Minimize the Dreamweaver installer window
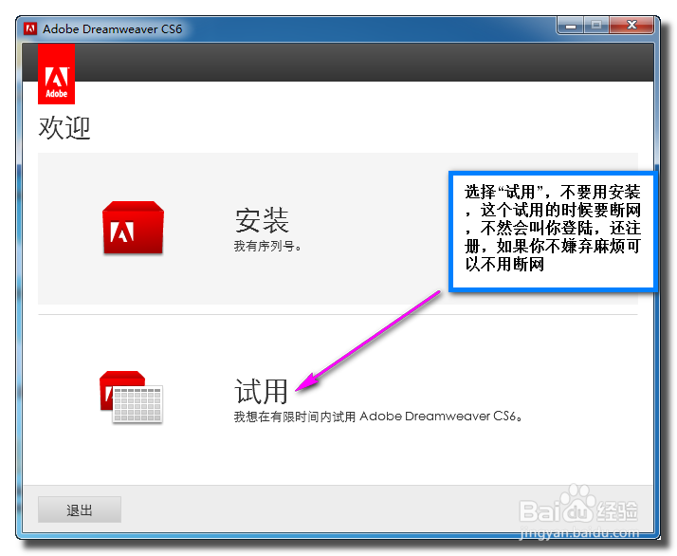The width and height of the screenshot is (677, 556). (x=571, y=25)
